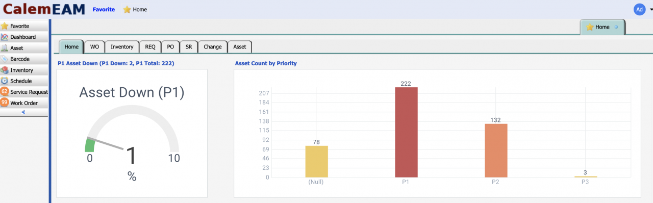The width and height of the screenshot is (653, 203).
Task: Open the REQ tab
Action: coord(150,46)
